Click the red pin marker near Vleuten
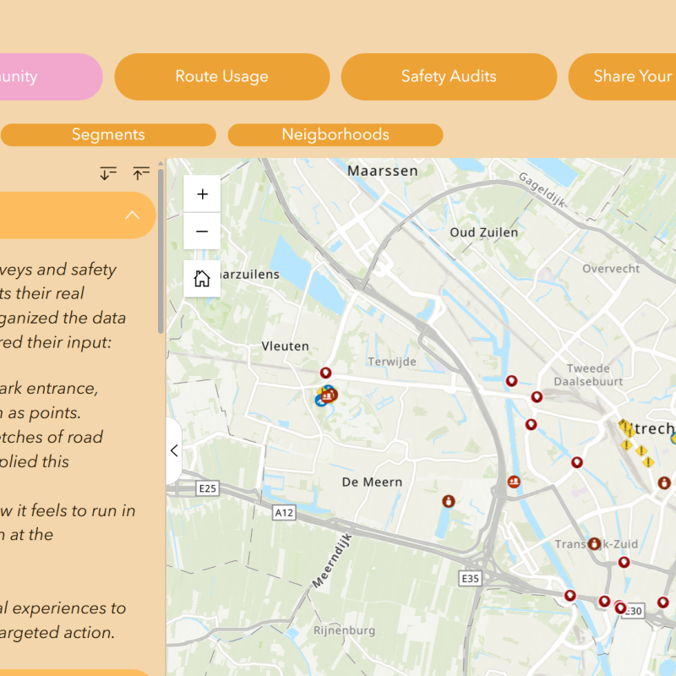The height and width of the screenshot is (676, 676). point(325,373)
